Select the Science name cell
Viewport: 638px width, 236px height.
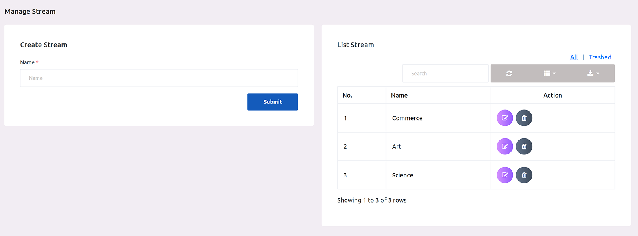tap(402, 176)
